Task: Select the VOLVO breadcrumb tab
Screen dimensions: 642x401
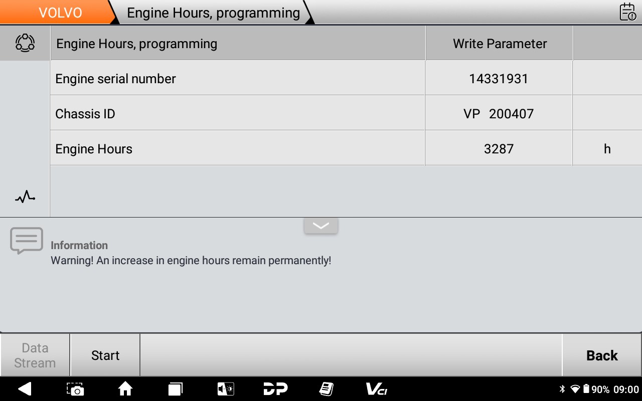Action: (60, 13)
